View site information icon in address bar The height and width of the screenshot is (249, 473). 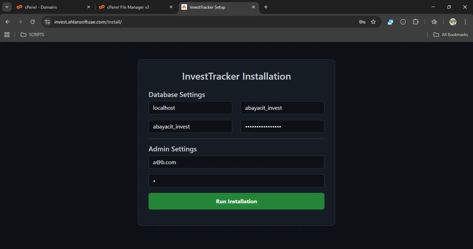click(47, 22)
